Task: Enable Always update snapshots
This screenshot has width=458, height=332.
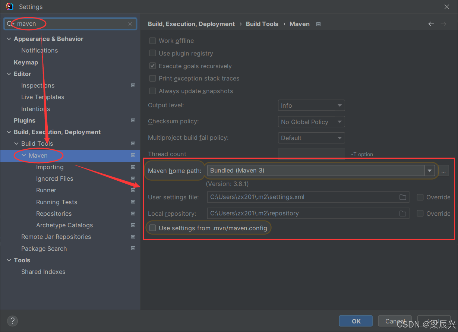Action: coord(152,91)
